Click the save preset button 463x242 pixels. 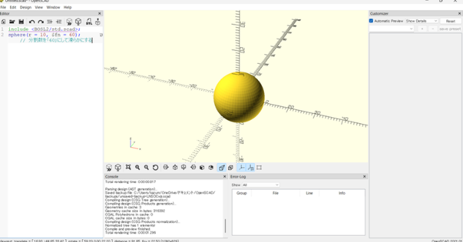(450, 29)
